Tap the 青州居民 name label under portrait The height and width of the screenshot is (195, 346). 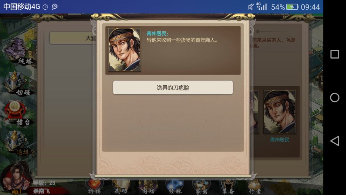280,140
